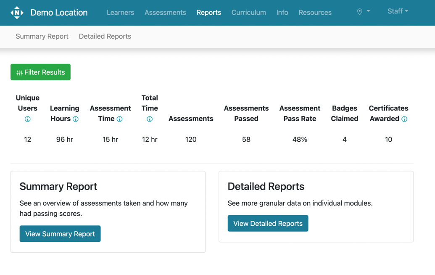This screenshot has height=275, width=435.
Task: Click the Assessments Passed value 58
Action: coord(246,139)
